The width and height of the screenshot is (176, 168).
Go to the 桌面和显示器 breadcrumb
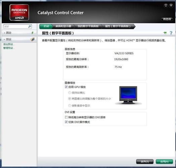63,26
